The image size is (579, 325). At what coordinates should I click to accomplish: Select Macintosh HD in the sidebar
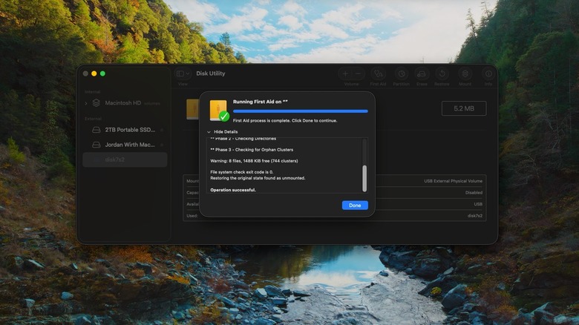tap(125, 103)
